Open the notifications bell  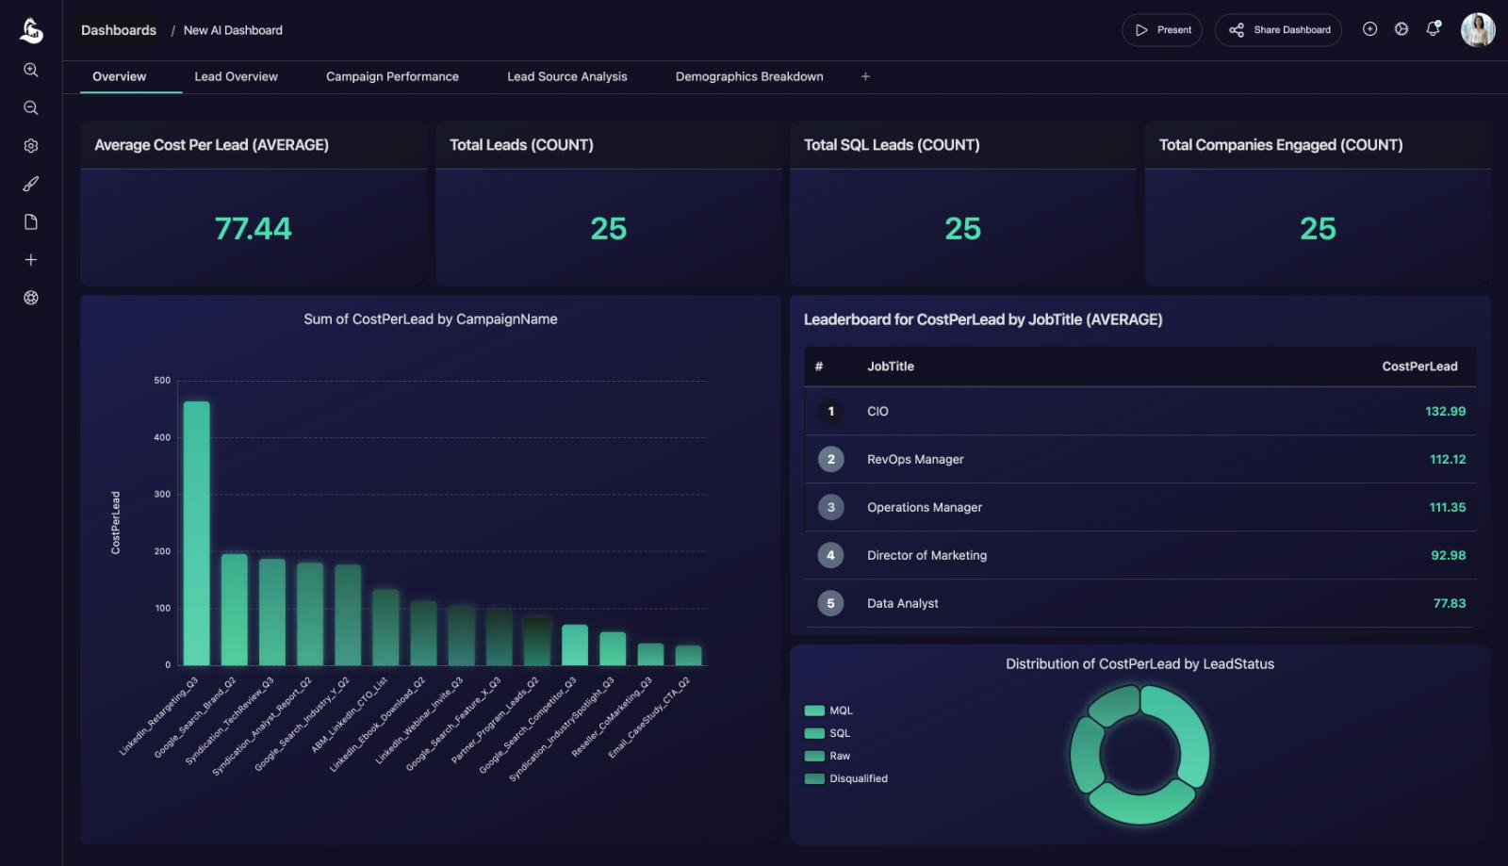tap(1433, 29)
